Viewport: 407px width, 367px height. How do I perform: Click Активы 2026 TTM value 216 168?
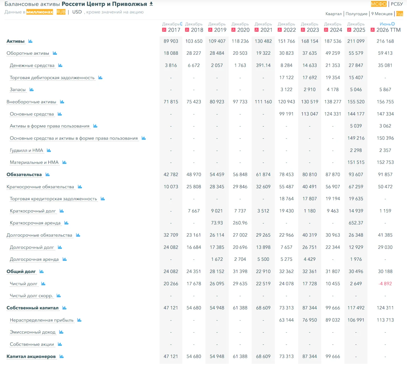click(x=385, y=41)
